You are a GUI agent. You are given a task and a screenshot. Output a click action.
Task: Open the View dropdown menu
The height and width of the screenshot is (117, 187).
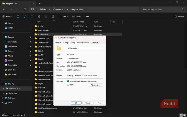click(x=77, y=17)
